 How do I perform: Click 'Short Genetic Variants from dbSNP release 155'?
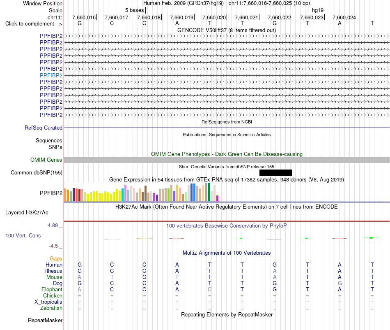point(227,167)
